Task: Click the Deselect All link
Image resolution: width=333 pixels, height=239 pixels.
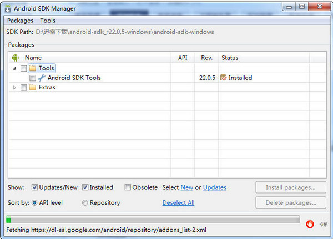Action: pos(178,202)
